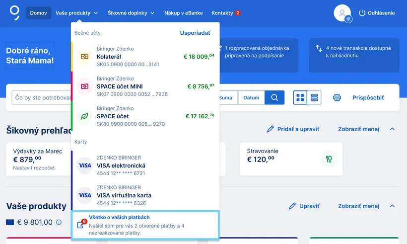The height and width of the screenshot is (244, 407).
Task: Go to the Domov tab
Action: [38, 13]
